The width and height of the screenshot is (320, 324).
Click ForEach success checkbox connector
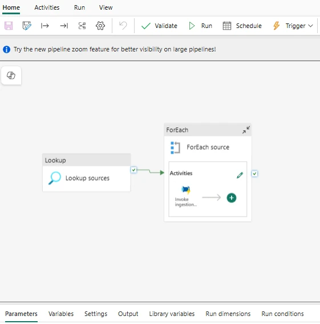pos(254,174)
